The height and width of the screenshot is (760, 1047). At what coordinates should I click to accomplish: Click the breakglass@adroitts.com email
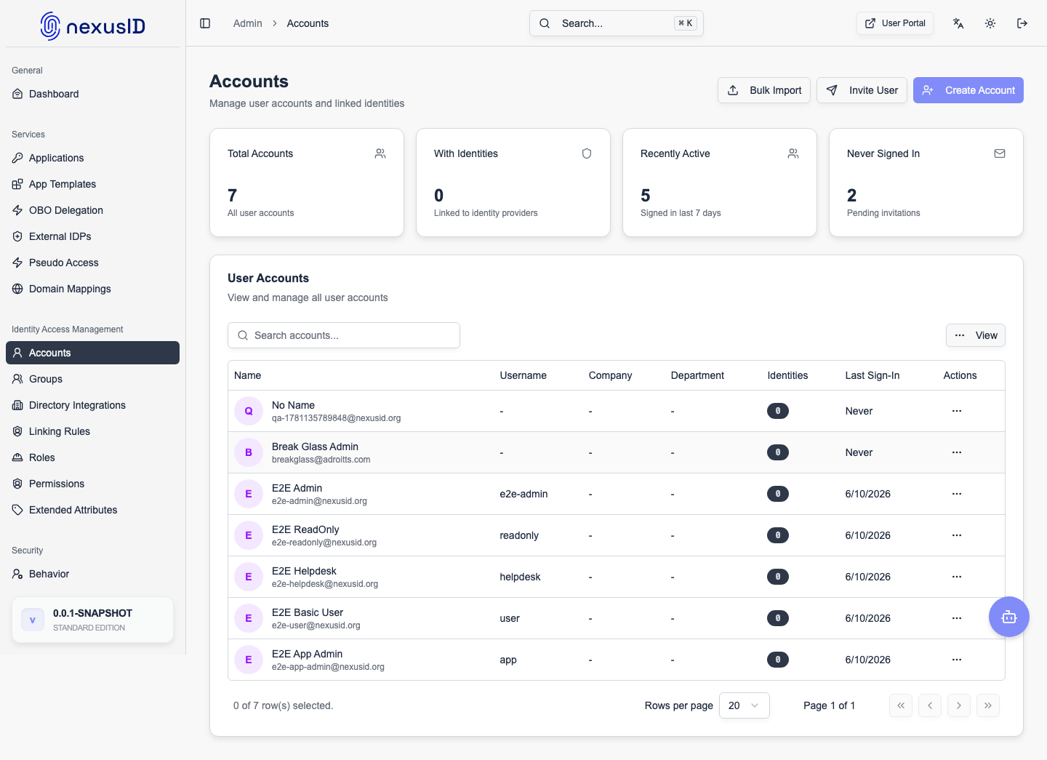click(x=321, y=460)
